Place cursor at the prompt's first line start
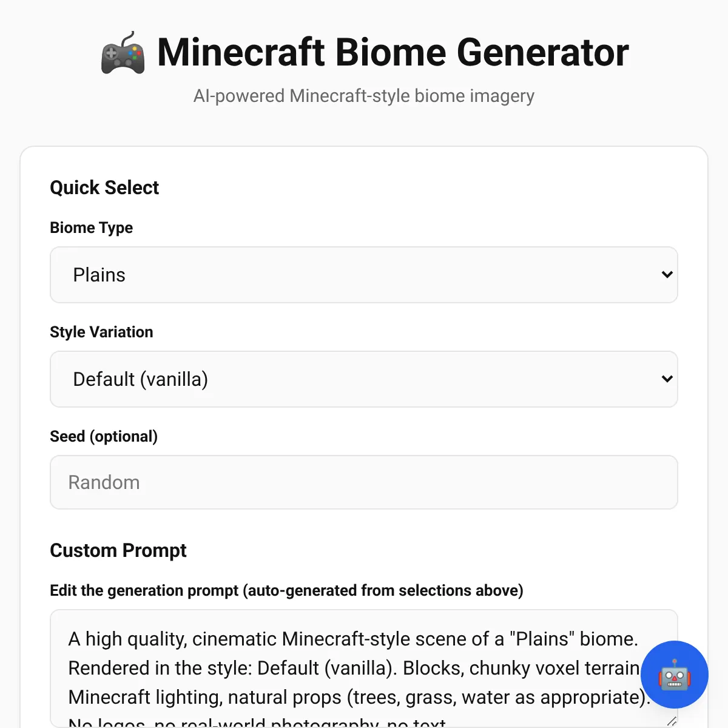Viewport: 728px width, 728px height. [x=70, y=639]
